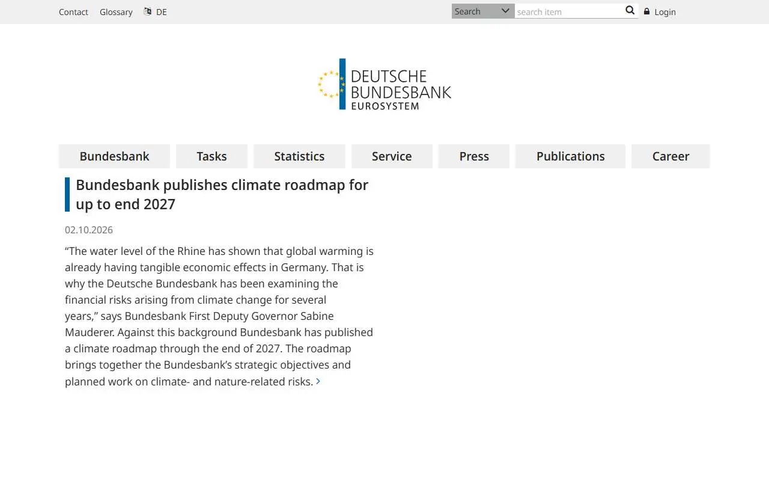Click the Rhine water level teaser paragraph
Image resolution: width=769 pixels, height=481 pixels.
tap(219, 316)
